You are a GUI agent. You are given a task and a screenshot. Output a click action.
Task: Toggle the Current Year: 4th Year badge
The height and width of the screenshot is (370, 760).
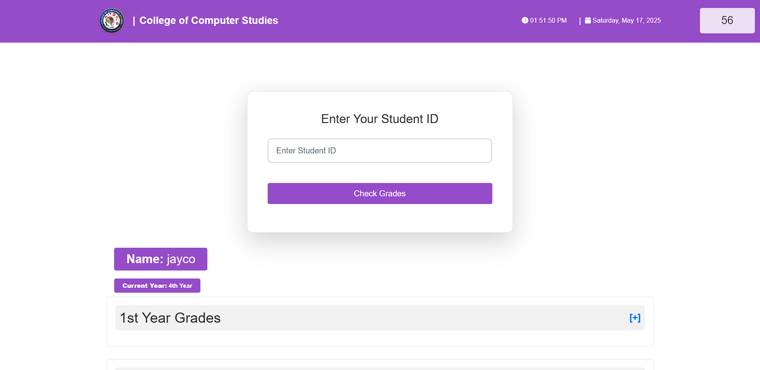coord(157,285)
